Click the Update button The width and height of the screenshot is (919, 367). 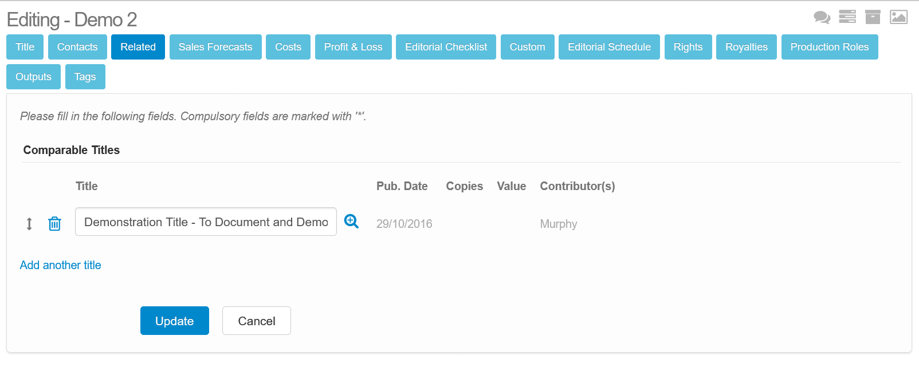[x=174, y=321]
